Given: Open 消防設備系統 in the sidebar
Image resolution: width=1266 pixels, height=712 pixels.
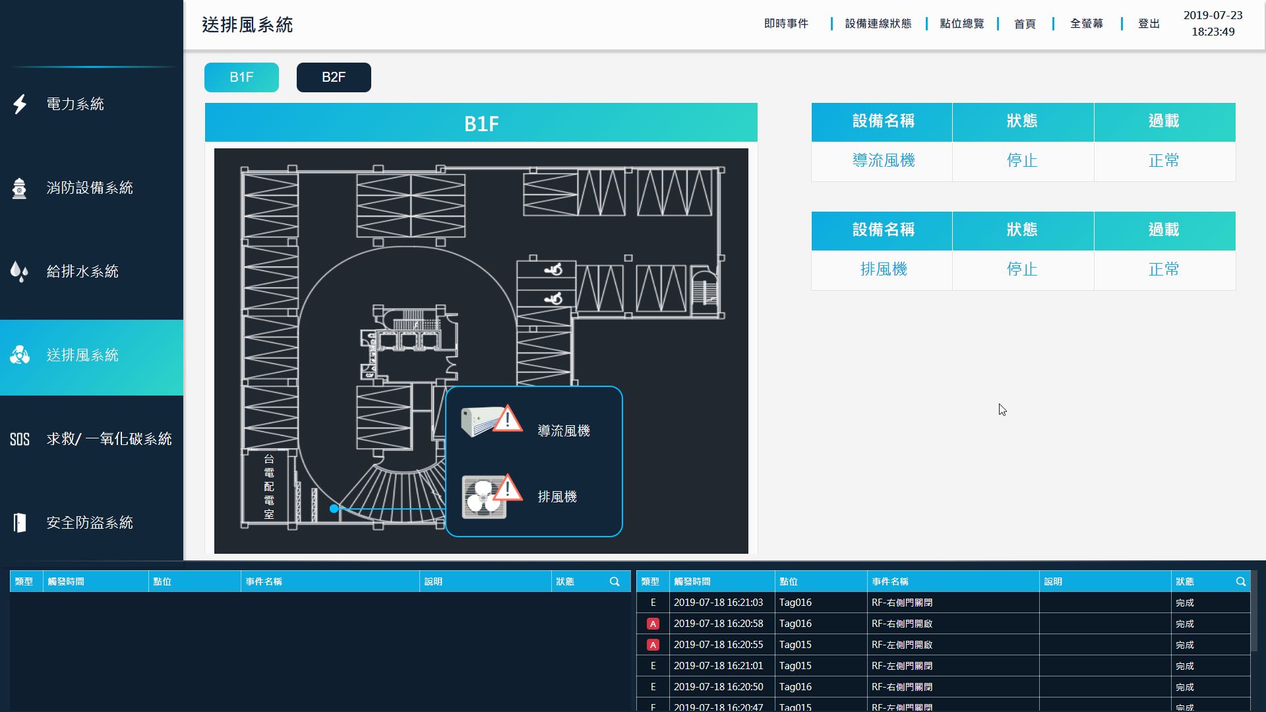Looking at the screenshot, I should (x=92, y=188).
